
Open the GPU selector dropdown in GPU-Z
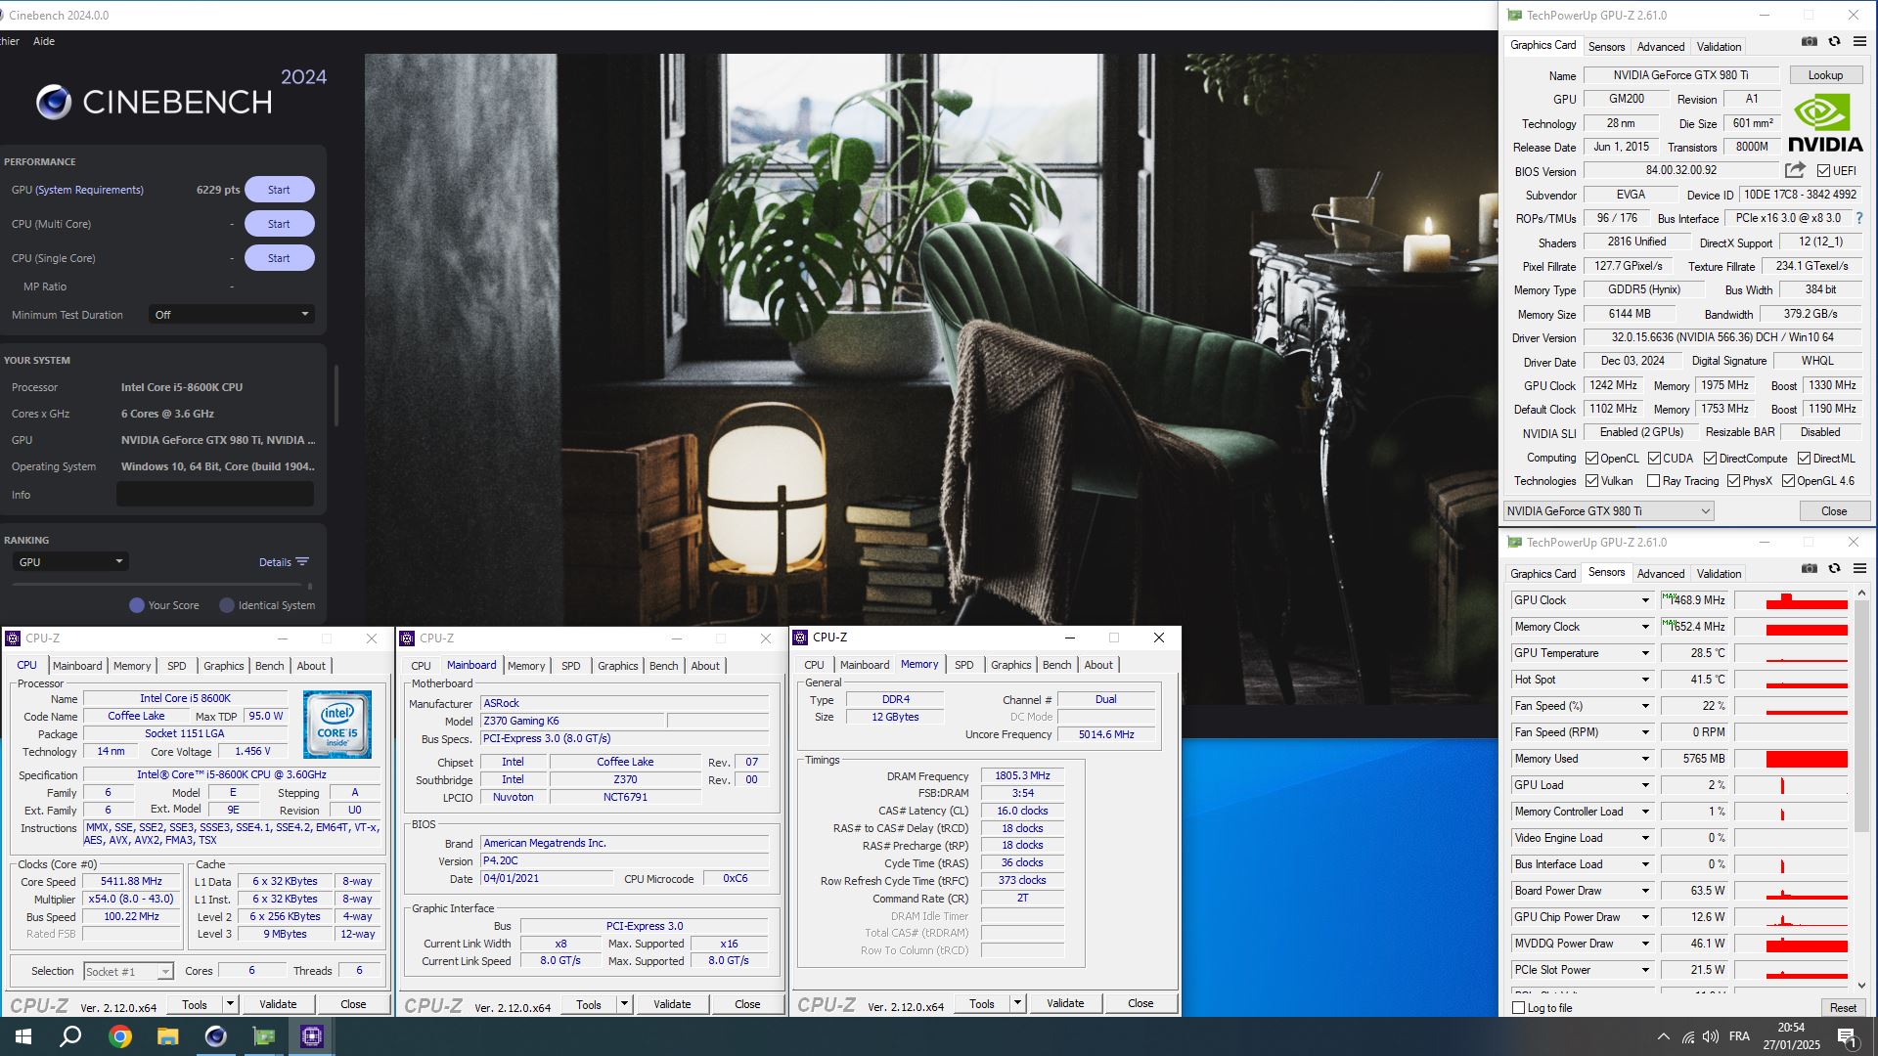1608,511
